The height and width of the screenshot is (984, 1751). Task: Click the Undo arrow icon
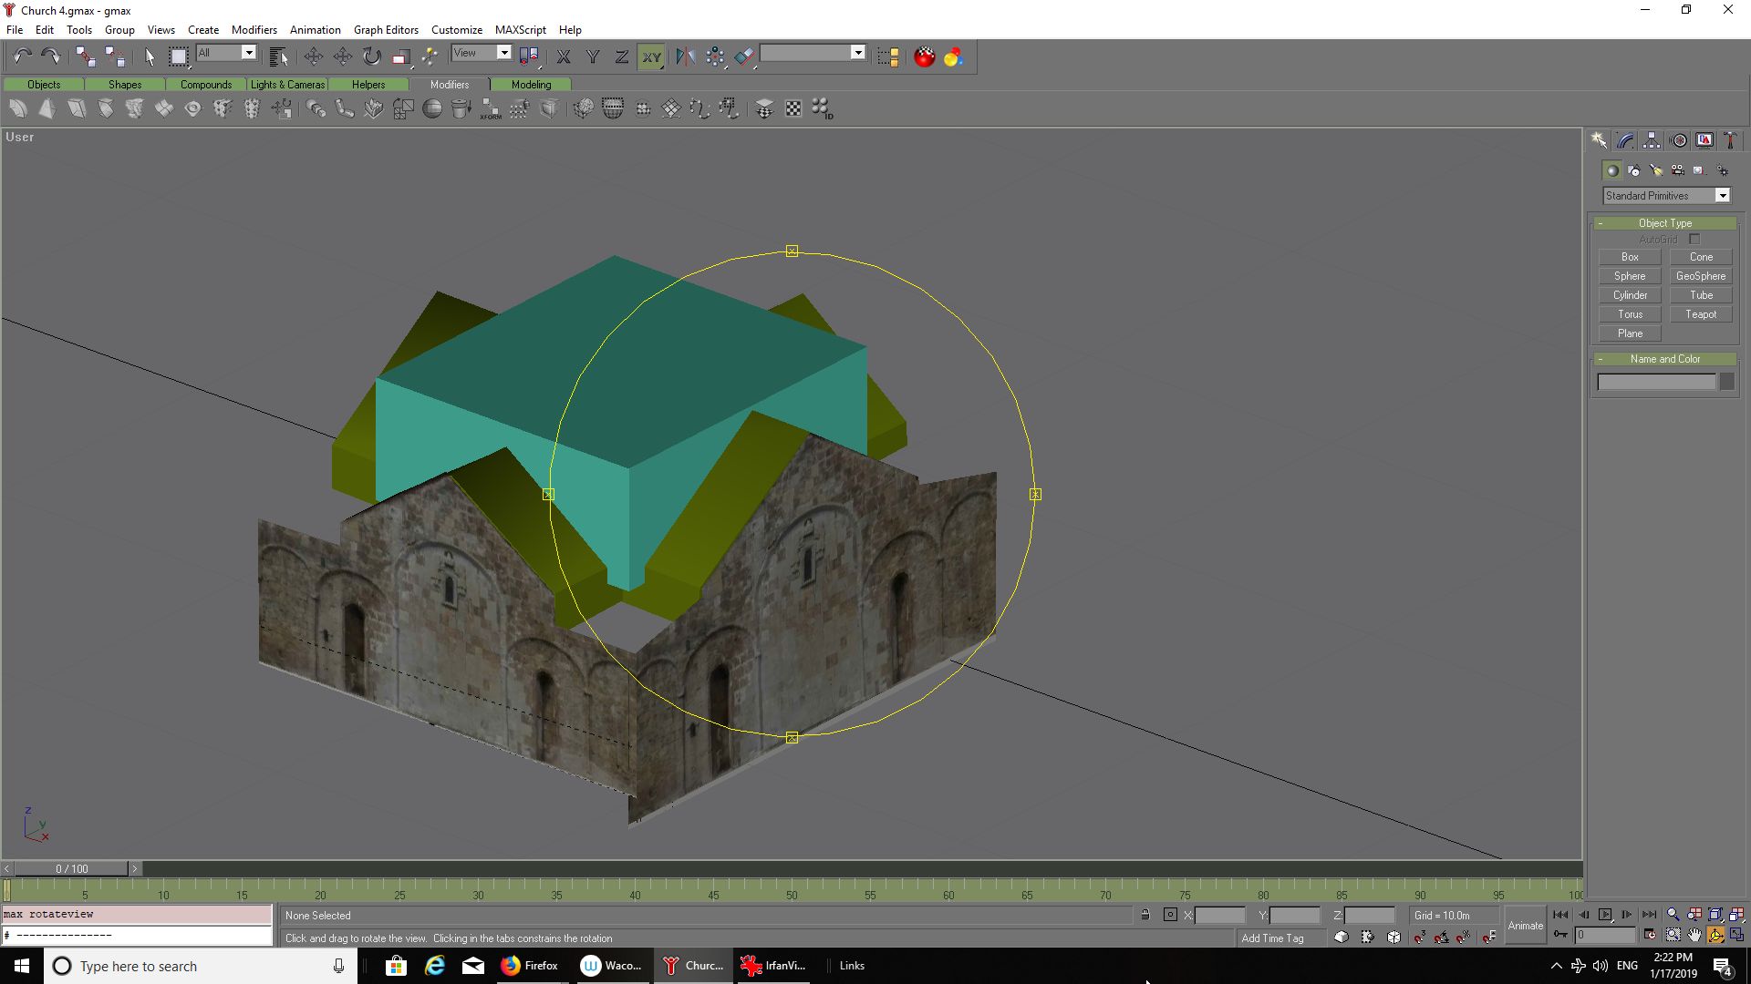pos(22,56)
